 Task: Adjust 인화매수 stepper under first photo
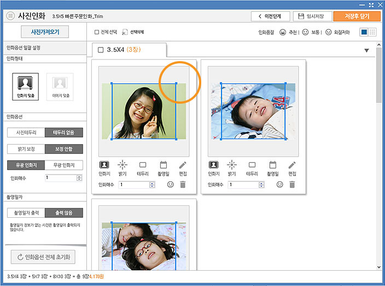coord(152,183)
